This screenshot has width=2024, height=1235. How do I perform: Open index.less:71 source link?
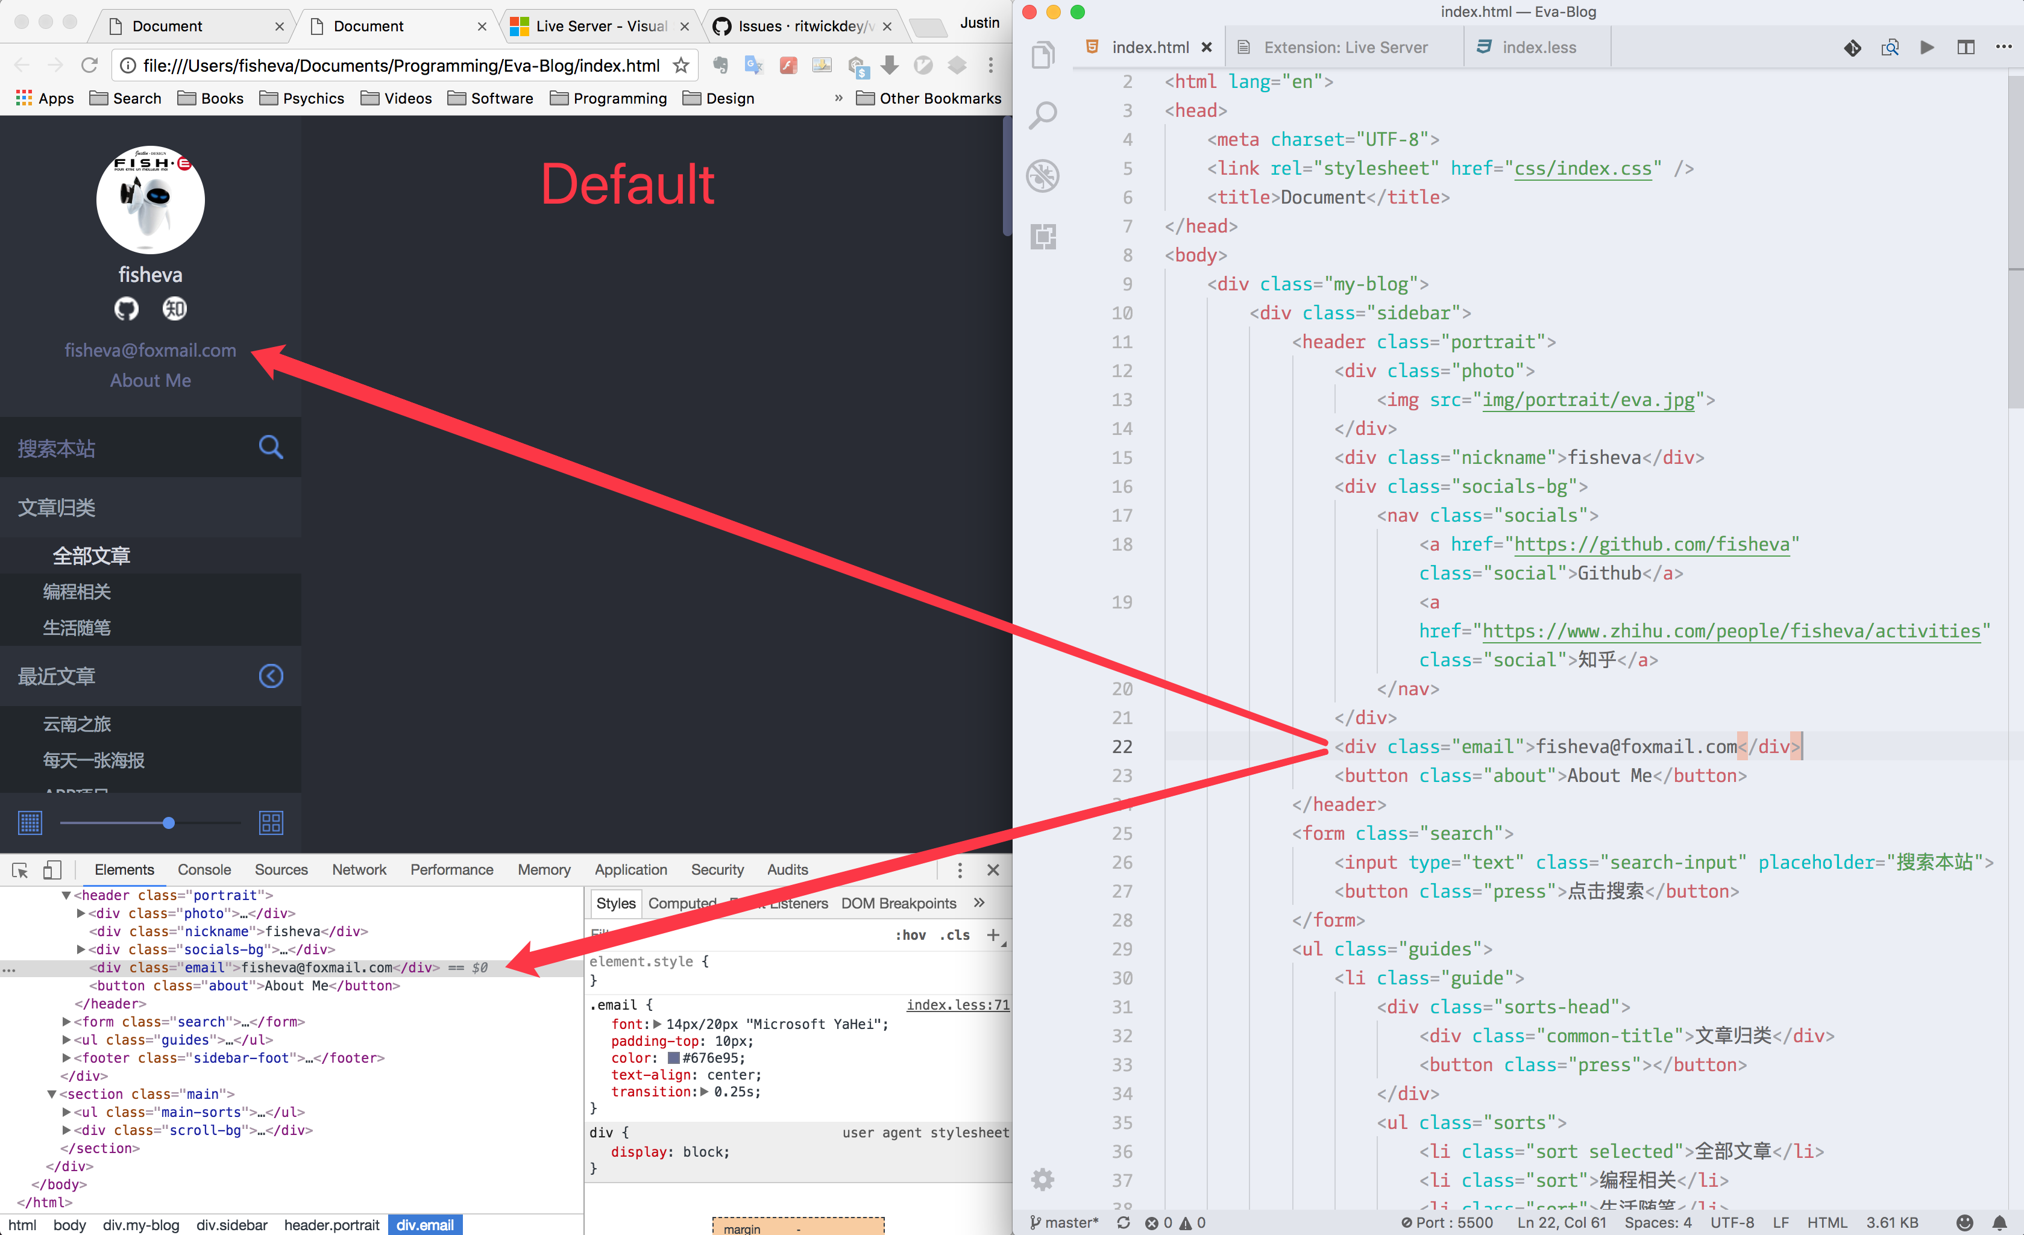click(958, 1005)
